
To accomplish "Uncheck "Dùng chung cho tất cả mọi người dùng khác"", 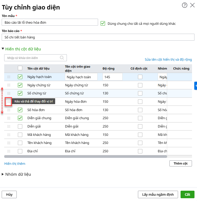I will click(103, 24).
